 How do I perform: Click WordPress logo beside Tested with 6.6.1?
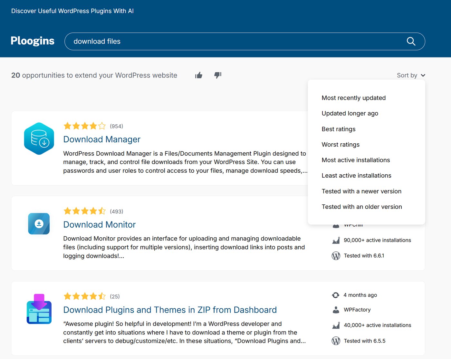(336, 256)
